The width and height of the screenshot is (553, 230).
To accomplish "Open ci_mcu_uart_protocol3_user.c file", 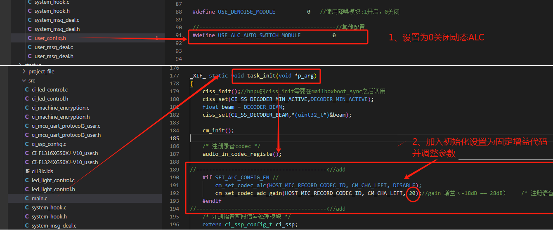I will coord(66,126).
